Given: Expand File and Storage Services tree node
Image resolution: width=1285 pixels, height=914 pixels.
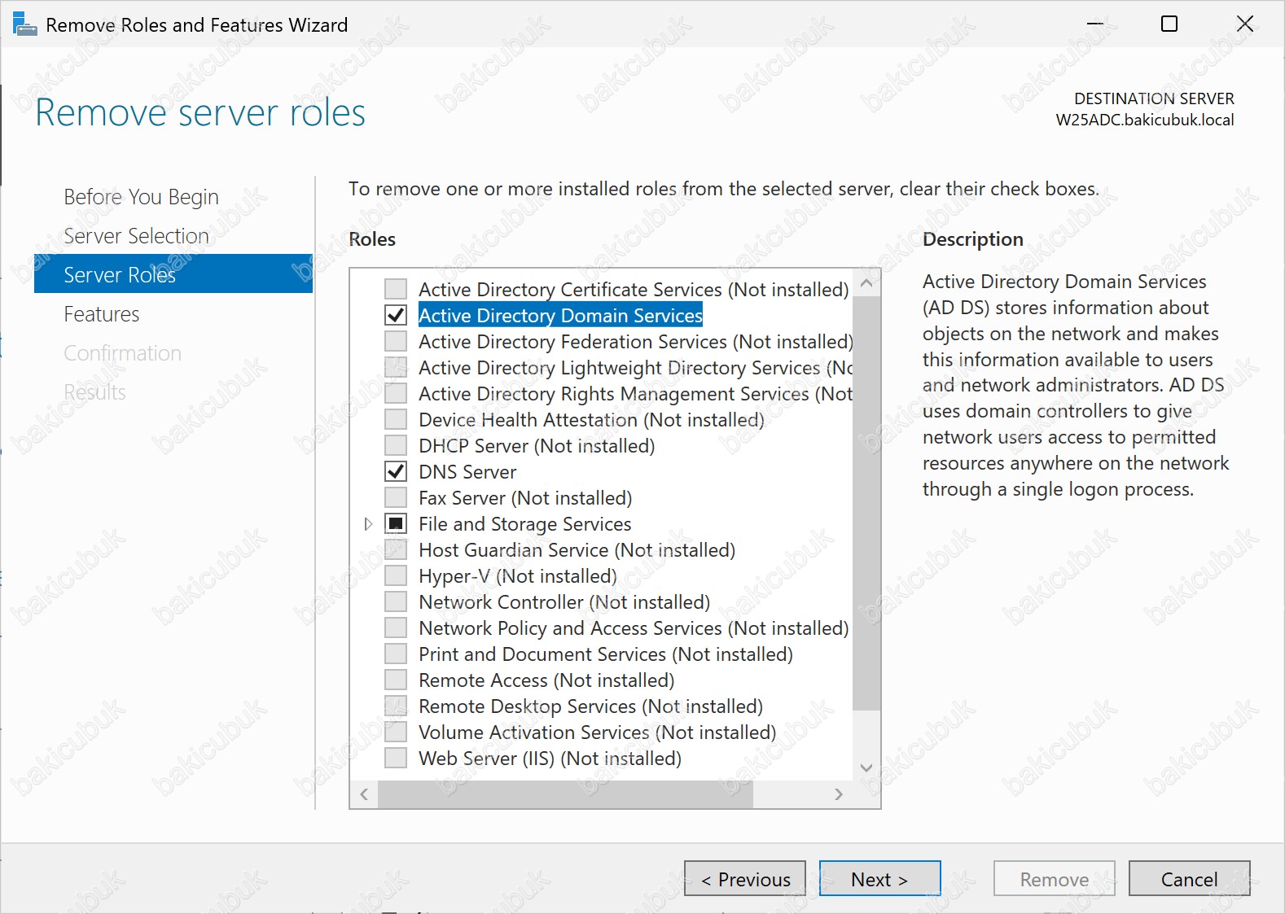Looking at the screenshot, I should 368,523.
